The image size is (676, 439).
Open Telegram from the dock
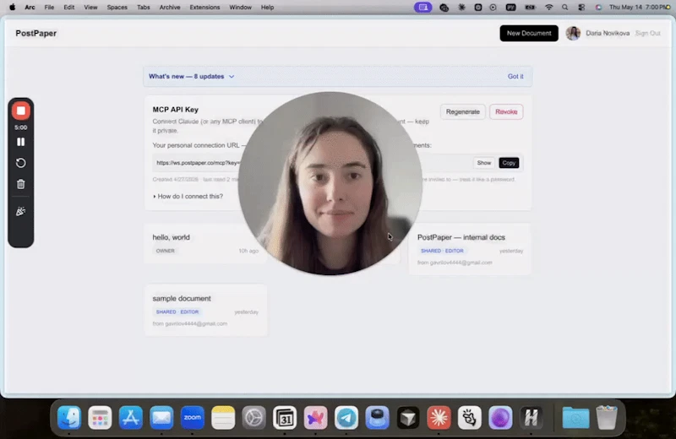(346, 417)
